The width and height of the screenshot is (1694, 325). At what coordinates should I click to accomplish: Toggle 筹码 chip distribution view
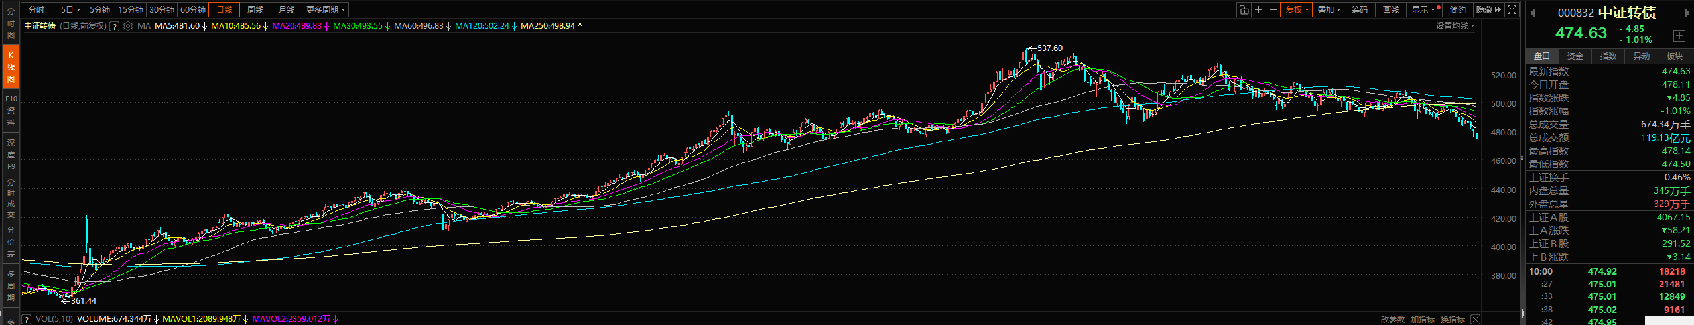1359,9
